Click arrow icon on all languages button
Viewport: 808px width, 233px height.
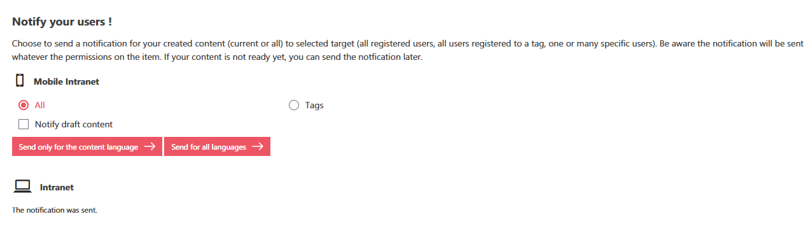258,146
